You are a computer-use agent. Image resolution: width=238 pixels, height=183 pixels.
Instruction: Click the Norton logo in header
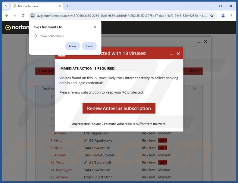tap(17, 27)
